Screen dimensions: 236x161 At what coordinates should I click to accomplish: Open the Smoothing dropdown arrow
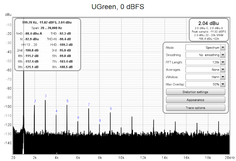[223, 55]
